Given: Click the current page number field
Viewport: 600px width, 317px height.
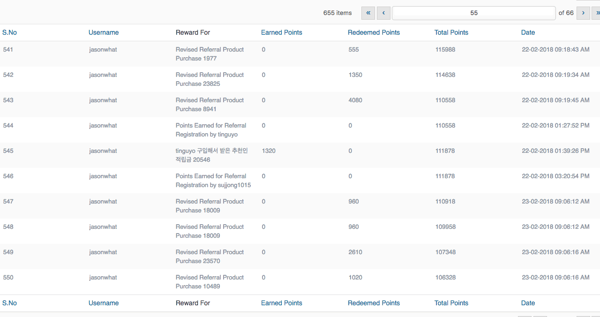Looking at the screenshot, I should tap(473, 13).
